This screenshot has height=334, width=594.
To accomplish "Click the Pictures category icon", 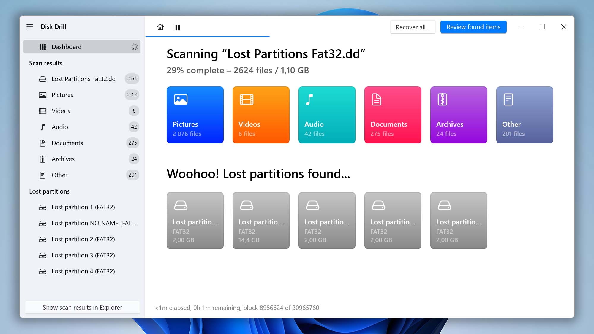I will click(180, 99).
